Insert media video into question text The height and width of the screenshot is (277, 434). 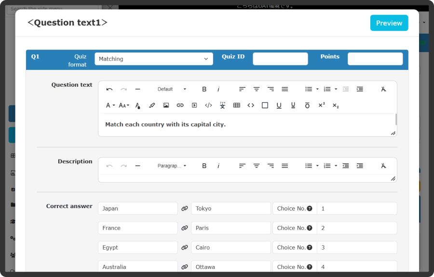coord(194,106)
